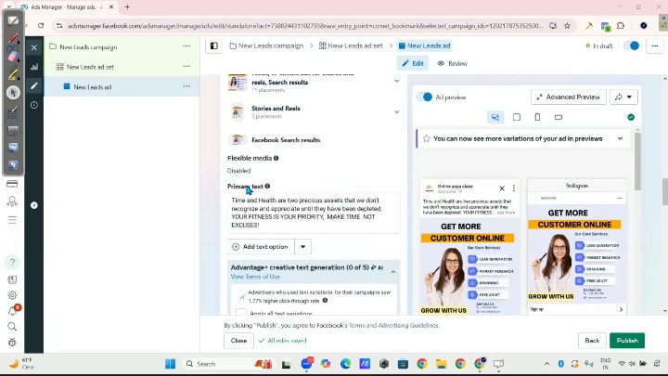Open the news feed icon above settings
This screenshot has height=376, width=668.
(12, 279)
